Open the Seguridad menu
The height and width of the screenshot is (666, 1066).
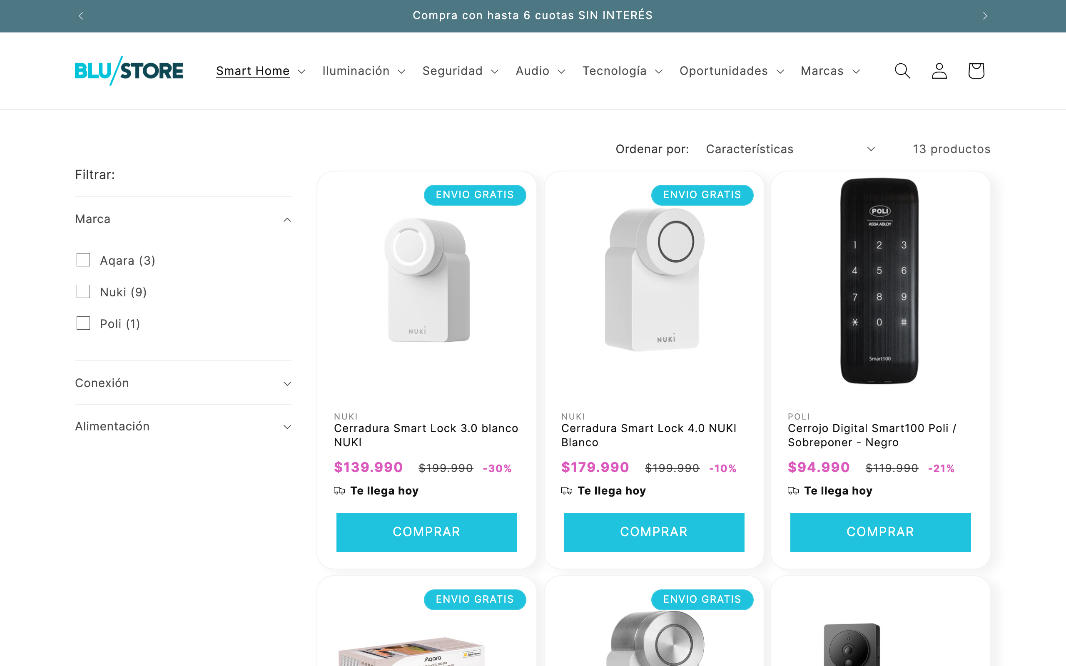[x=452, y=70]
